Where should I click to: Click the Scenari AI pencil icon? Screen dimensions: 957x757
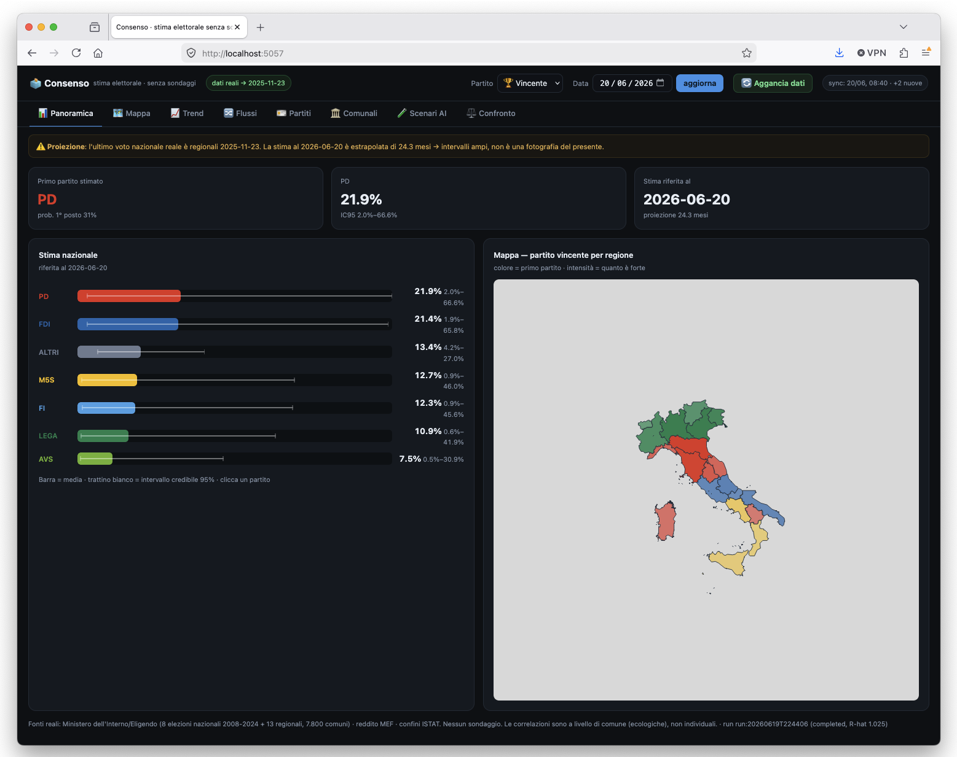(x=402, y=113)
